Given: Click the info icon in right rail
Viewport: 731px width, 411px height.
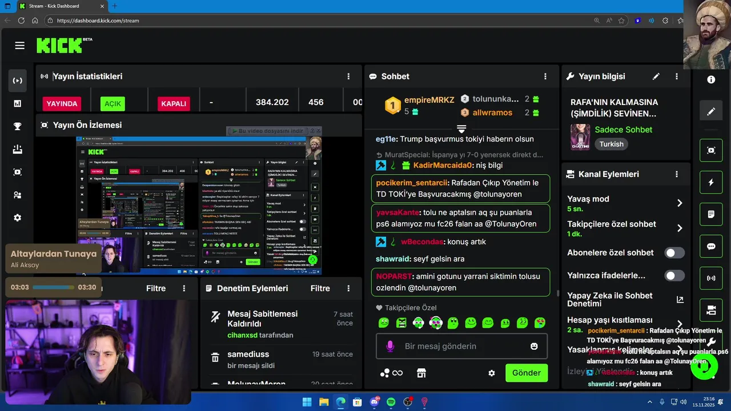Looking at the screenshot, I should tap(711, 79).
